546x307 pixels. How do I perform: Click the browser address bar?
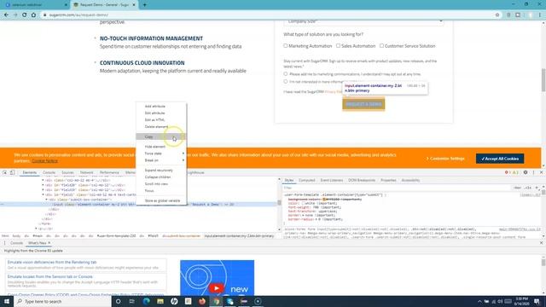(266, 15)
